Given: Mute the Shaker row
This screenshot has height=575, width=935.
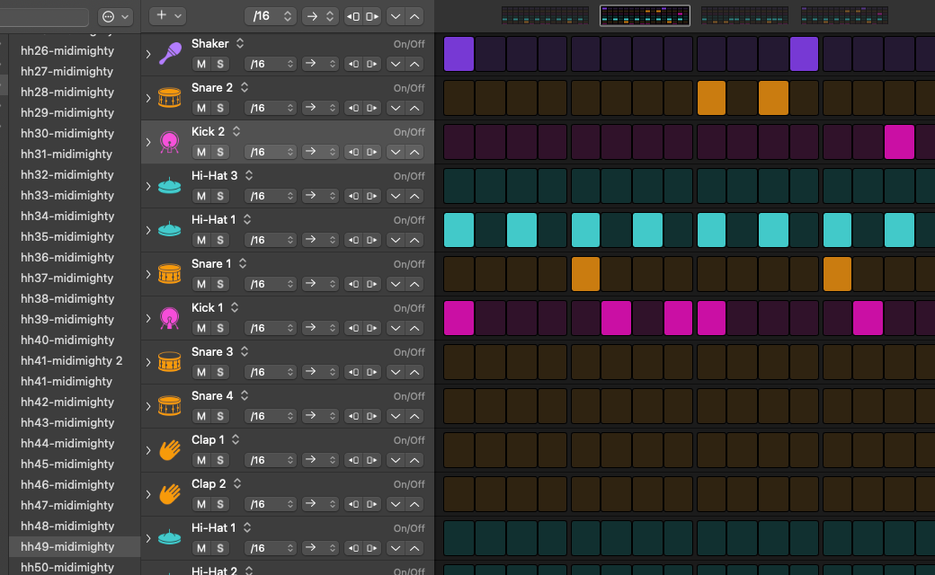Looking at the screenshot, I should click(x=201, y=64).
